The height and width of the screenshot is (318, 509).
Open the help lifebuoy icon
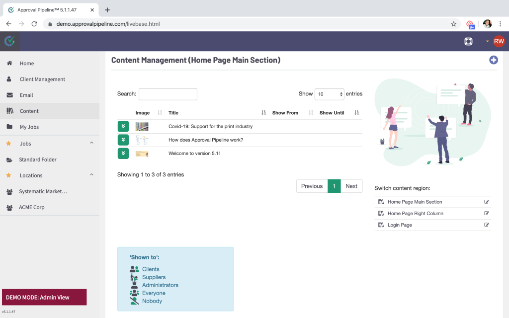(x=468, y=41)
